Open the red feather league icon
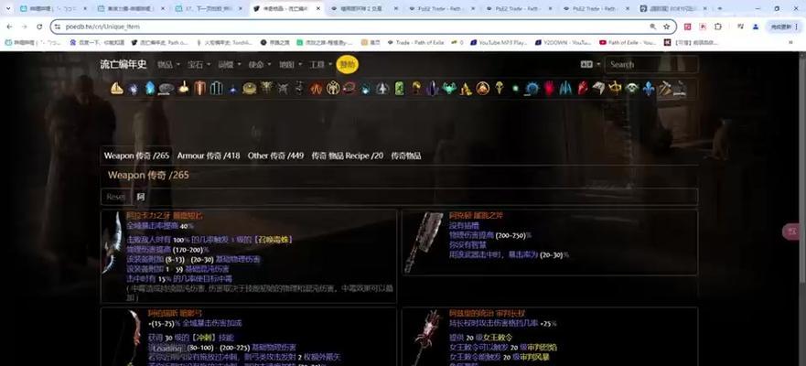806x366 pixels. 583,89
